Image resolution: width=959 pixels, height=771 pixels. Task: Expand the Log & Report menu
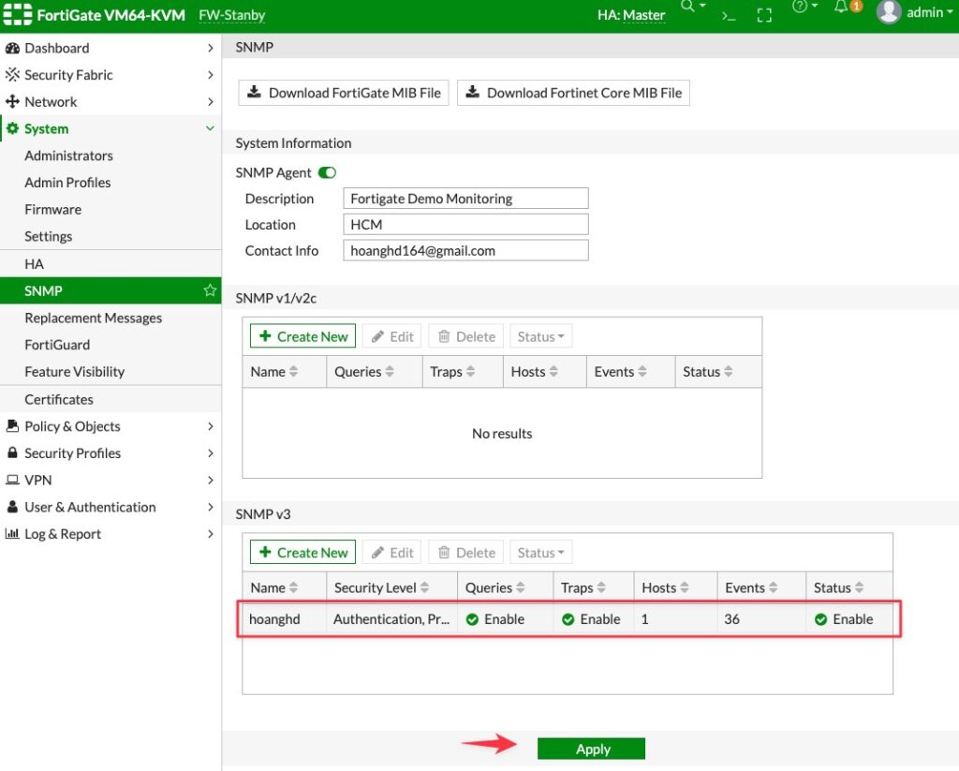point(210,534)
